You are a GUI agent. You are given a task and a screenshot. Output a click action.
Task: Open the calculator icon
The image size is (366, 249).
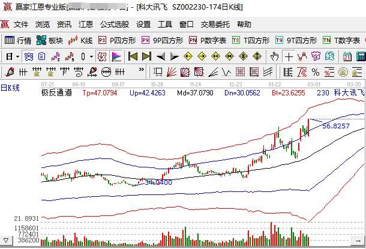tap(361, 56)
